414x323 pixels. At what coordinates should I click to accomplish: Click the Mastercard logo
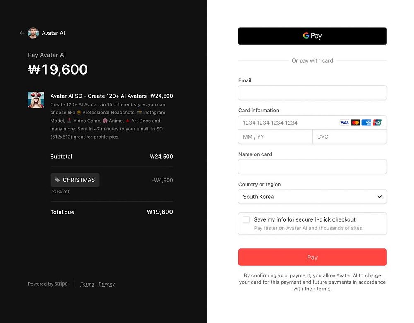[355, 123]
